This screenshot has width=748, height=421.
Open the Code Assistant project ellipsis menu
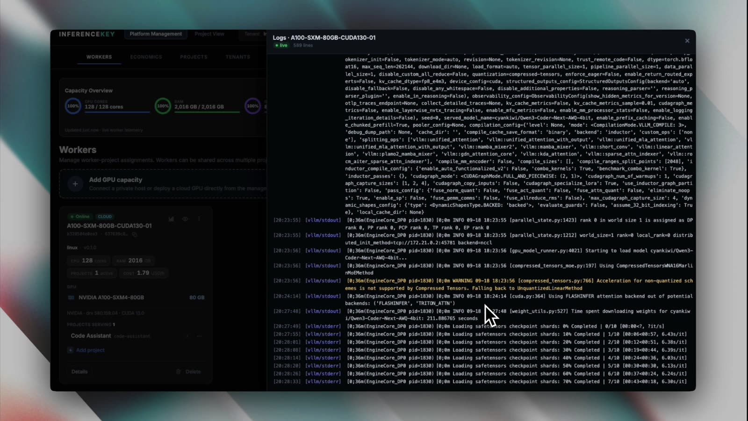(x=199, y=336)
